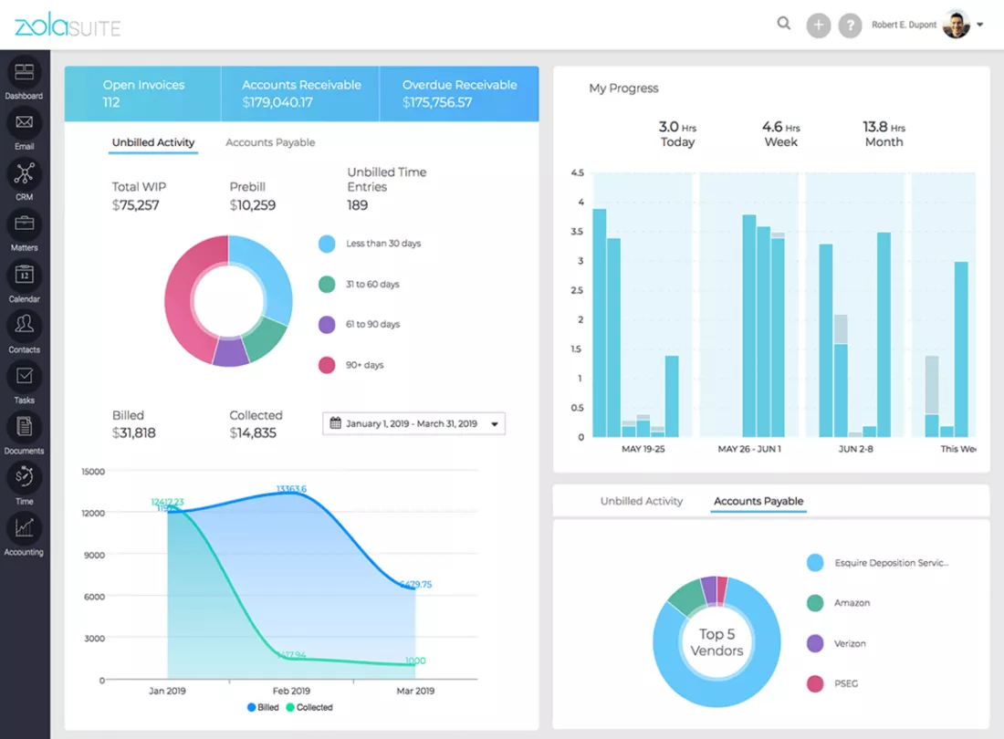
Task: Open the Accounting chart icon
Action: pos(25,528)
